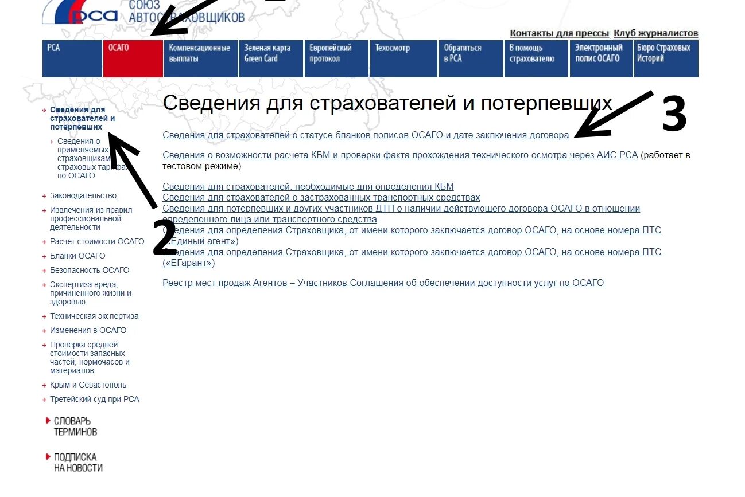
Task: Open Экспертиза вреда жизни и здоровью
Action: coord(91,293)
